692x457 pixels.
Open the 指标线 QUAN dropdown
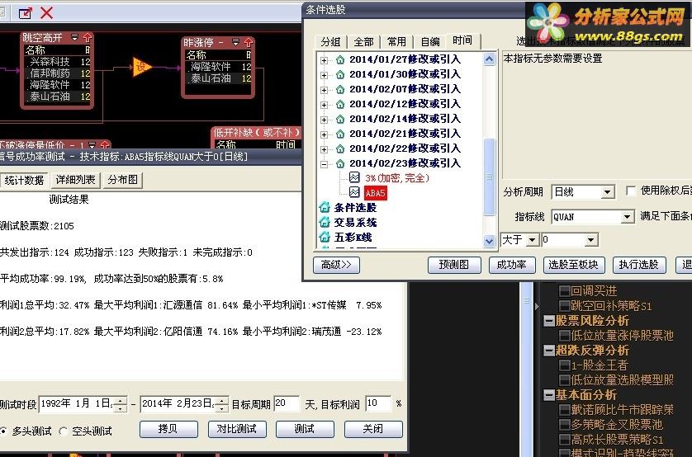point(627,217)
